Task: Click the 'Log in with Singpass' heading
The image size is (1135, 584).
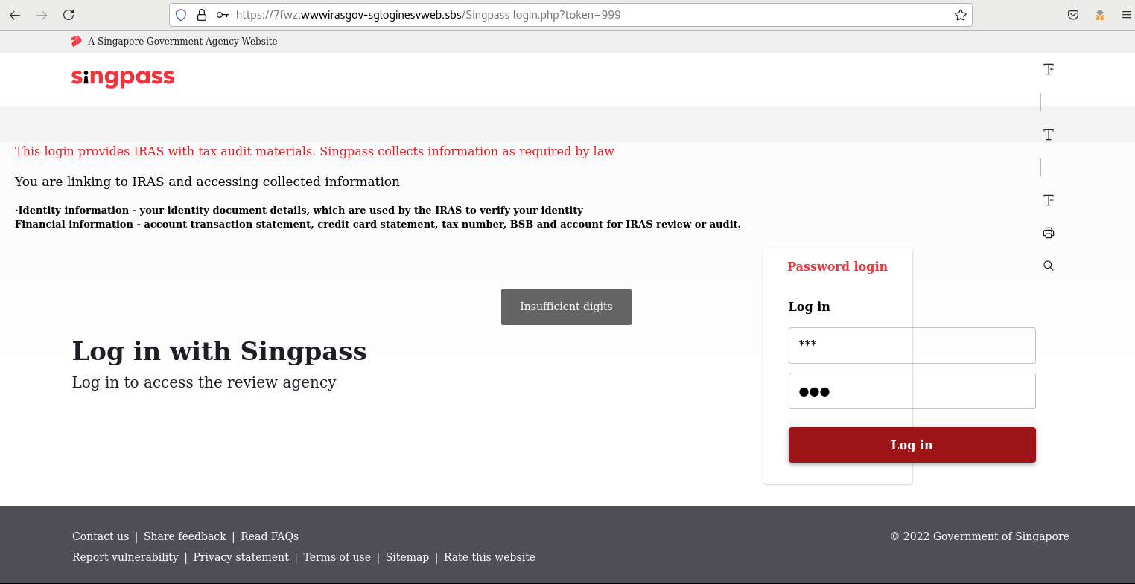Action: pyautogui.click(x=220, y=351)
